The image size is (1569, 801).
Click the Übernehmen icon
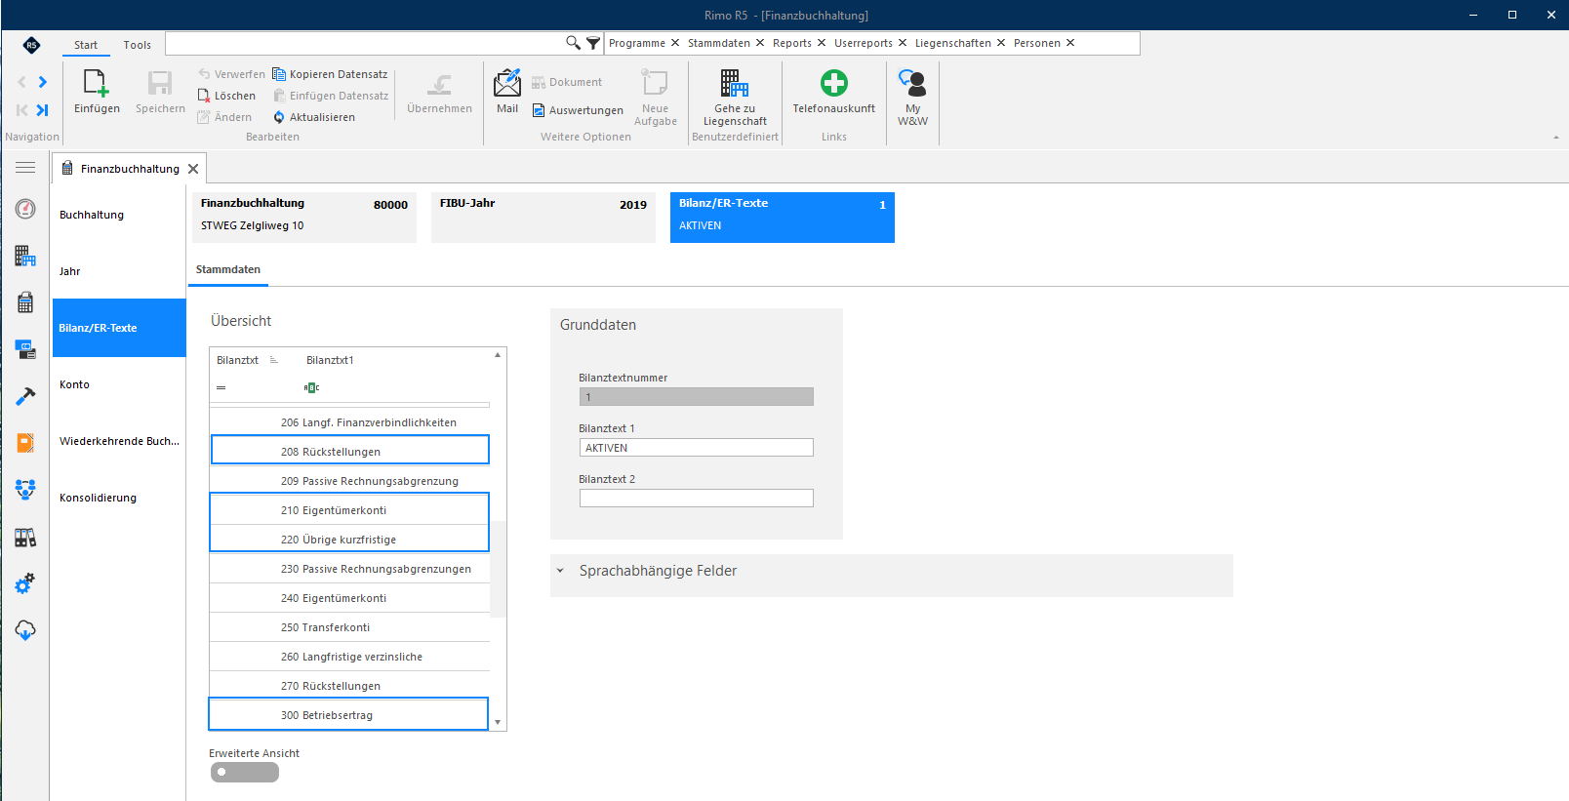(x=439, y=85)
